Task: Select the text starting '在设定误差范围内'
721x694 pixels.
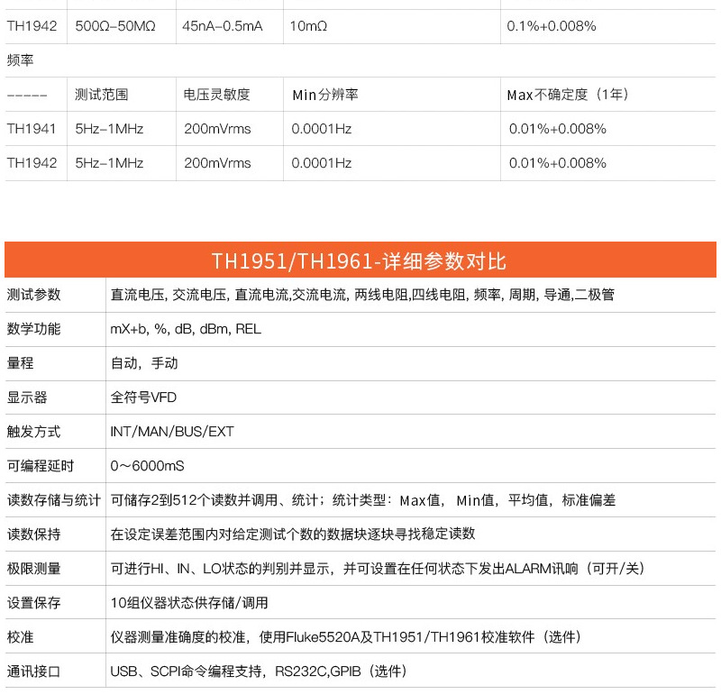Action: [293, 534]
